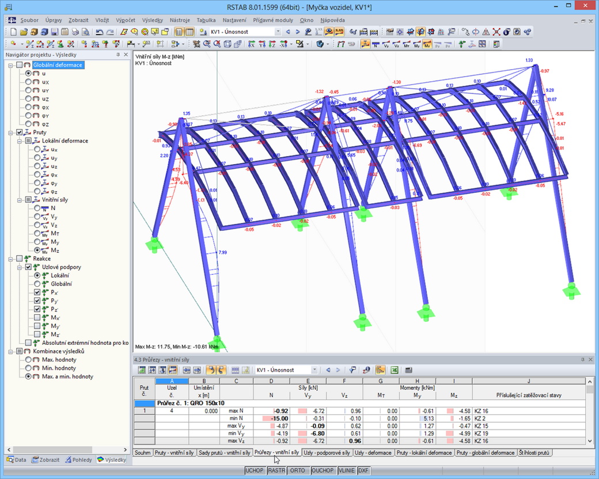Viewport: 599px width, 479px height.
Task: Show torsional moment MT diagram icon
Action: tap(407, 44)
